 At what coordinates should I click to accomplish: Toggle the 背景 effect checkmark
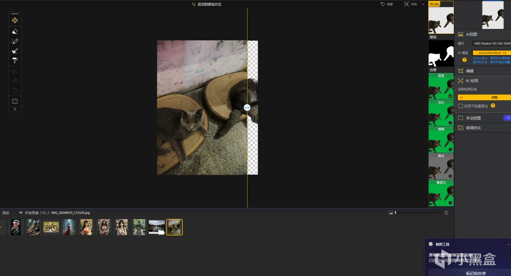[450, 96]
